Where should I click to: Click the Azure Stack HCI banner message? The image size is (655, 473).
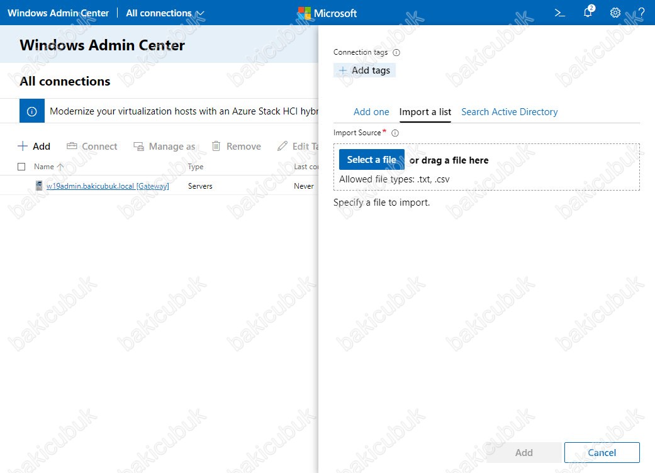pyautogui.click(x=184, y=111)
